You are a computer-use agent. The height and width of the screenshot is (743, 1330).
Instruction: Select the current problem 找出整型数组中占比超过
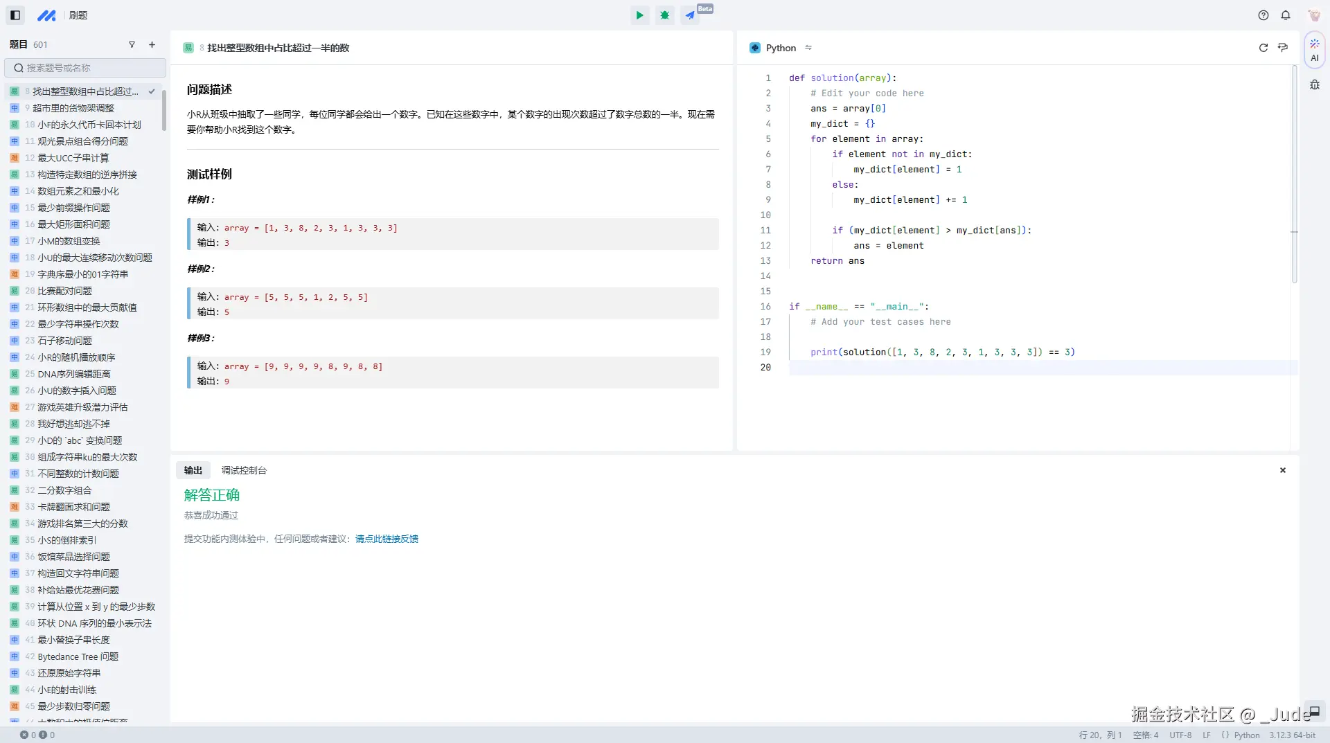point(83,91)
